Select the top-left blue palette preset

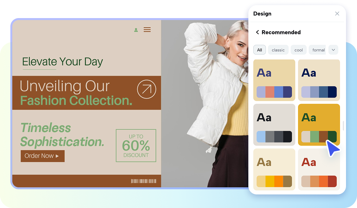[274, 80]
